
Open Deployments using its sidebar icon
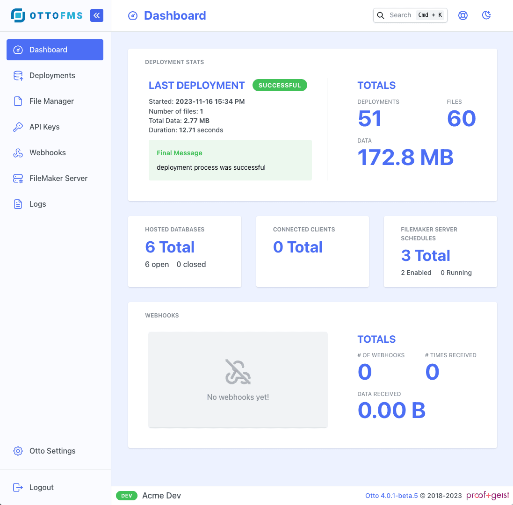point(18,75)
